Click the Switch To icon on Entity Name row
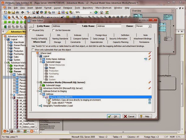This screenshot has width=186, height=140. tap(146, 59)
